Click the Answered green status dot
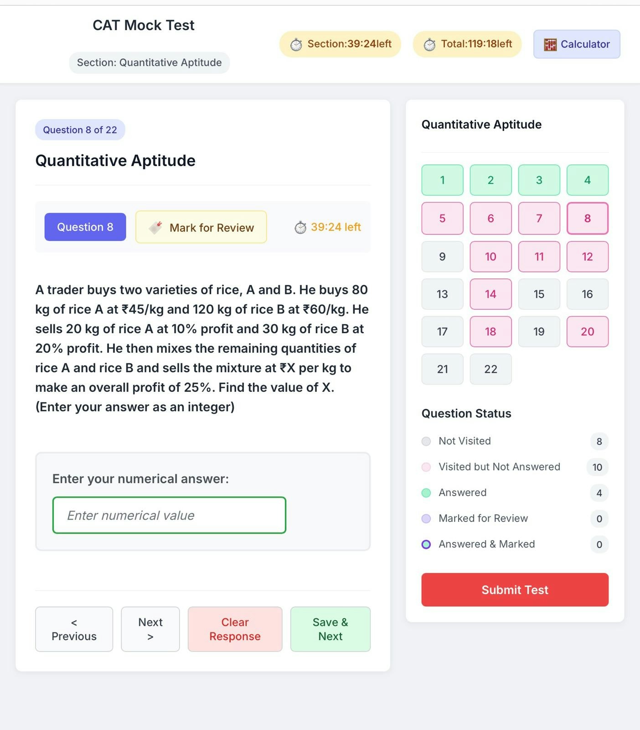 (x=426, y=493)
